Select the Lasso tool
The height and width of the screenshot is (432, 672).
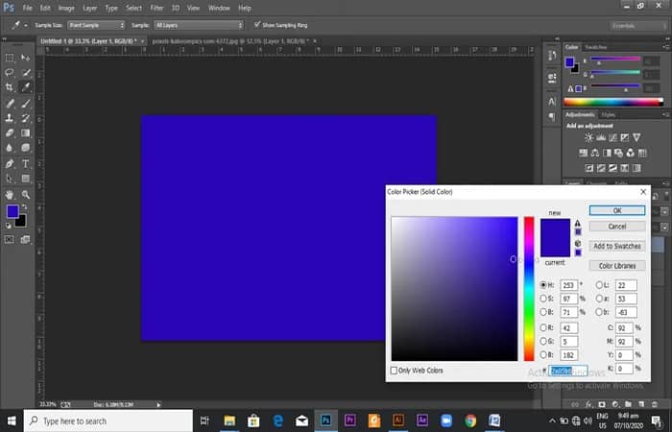click(x=10, y=72)
